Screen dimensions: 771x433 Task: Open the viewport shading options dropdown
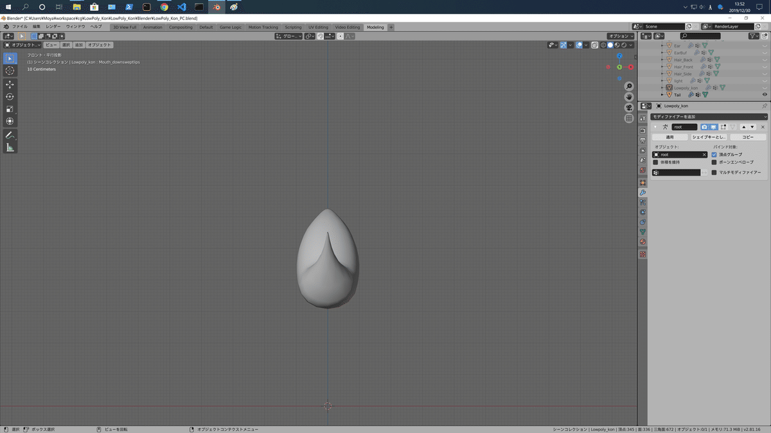click(x=631, y=45)
